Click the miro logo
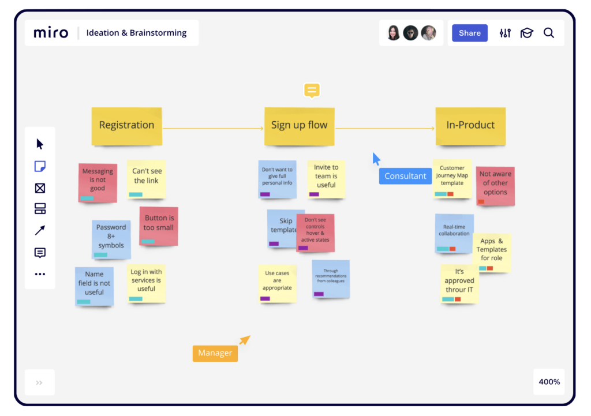Screen dimensions: 591x416 pyautogui.click(x=51, y=33)
